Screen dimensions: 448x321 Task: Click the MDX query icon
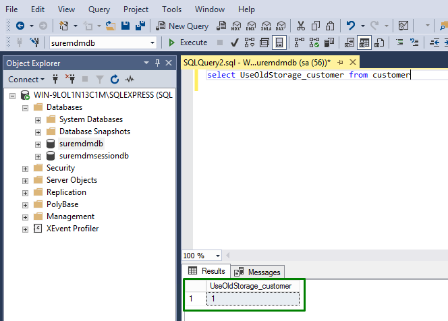tap(236, 26)
